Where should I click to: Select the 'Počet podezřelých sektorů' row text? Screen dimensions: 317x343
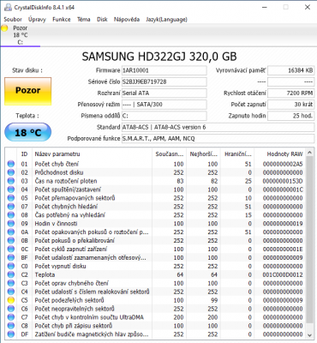(x=69, y=300)
